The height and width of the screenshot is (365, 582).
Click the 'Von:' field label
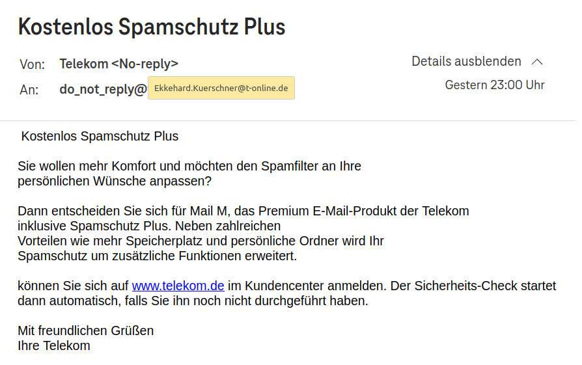33,64
